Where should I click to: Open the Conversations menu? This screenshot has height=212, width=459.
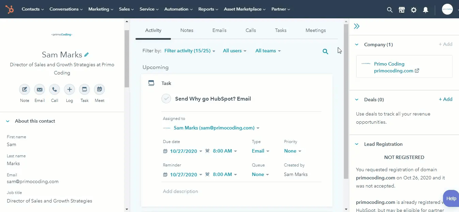tap(66, 9)
